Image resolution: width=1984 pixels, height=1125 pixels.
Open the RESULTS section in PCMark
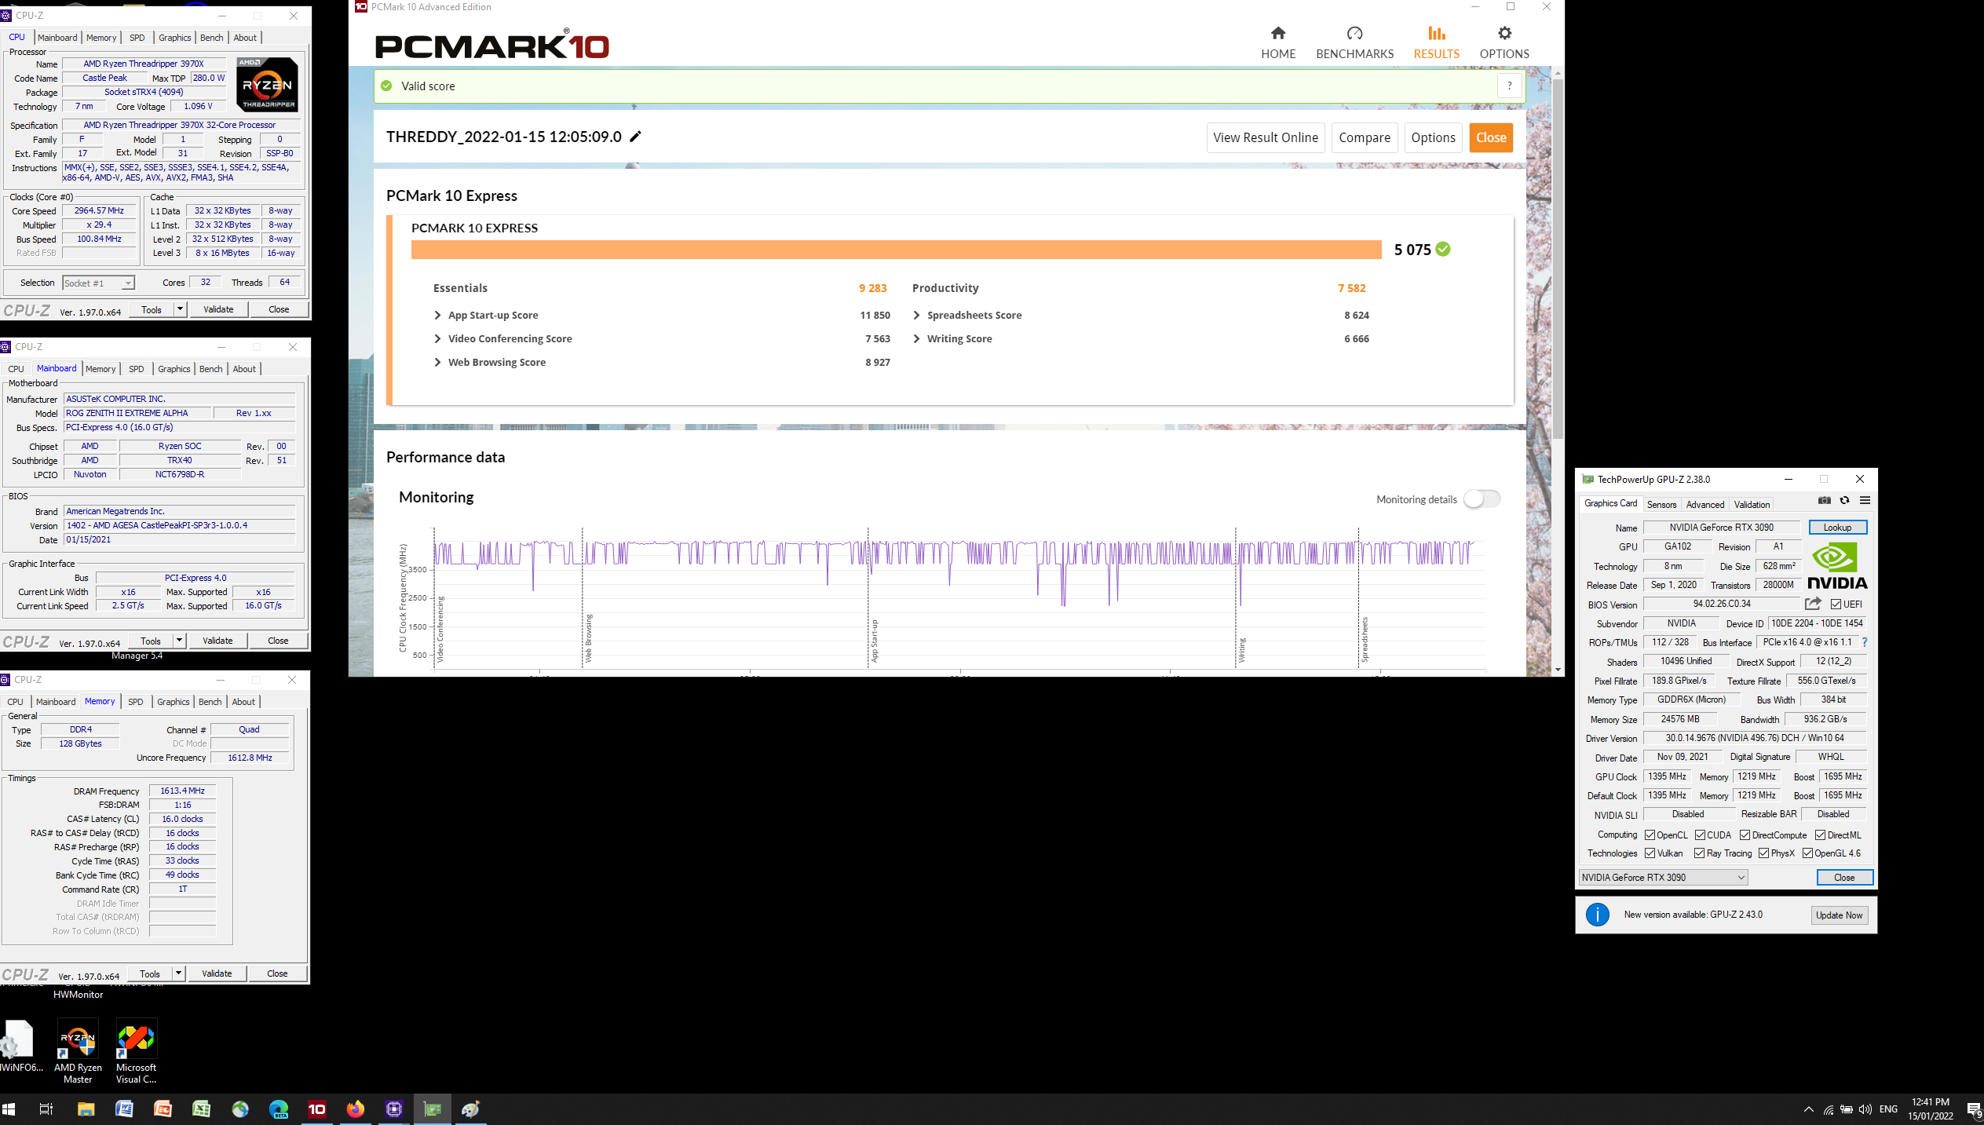point(1436,42)
